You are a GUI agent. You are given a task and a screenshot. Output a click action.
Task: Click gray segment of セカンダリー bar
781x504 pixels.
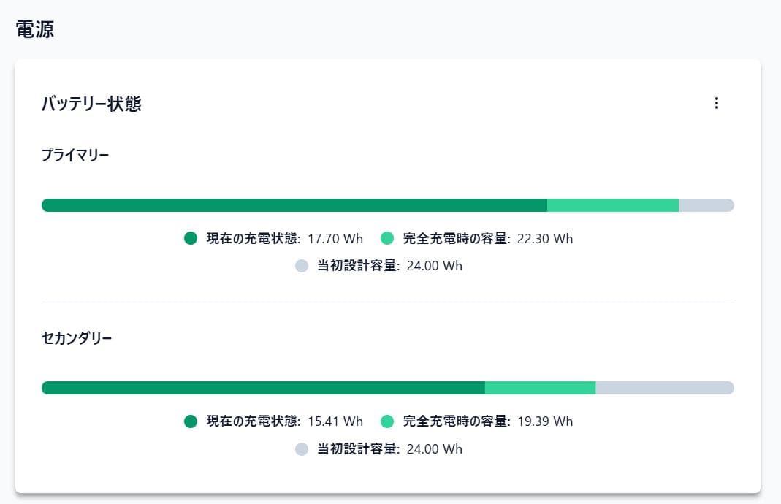point(664,388)
